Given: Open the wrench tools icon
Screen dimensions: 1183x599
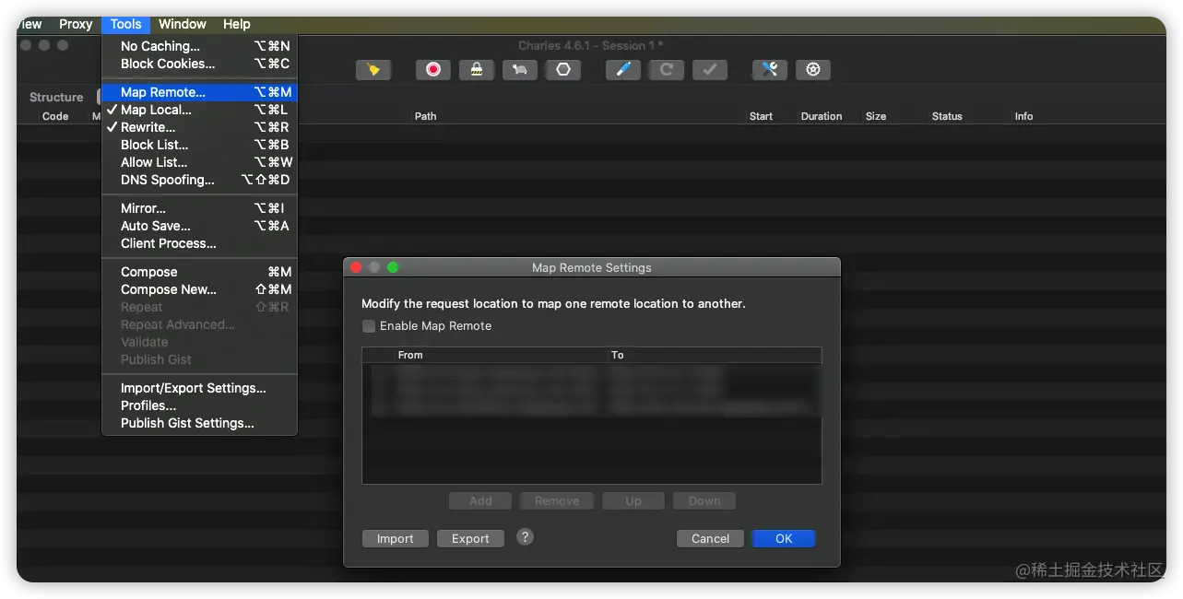Looking at the screenshot, I should click(x=770, y=70).
